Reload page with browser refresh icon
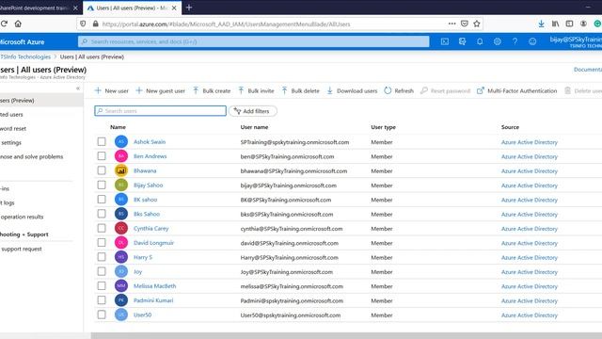 coord(4,24)
